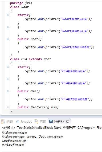Click the 控制台 monitor icon
The width and height of the screenshot is (102, 152).
51,121
